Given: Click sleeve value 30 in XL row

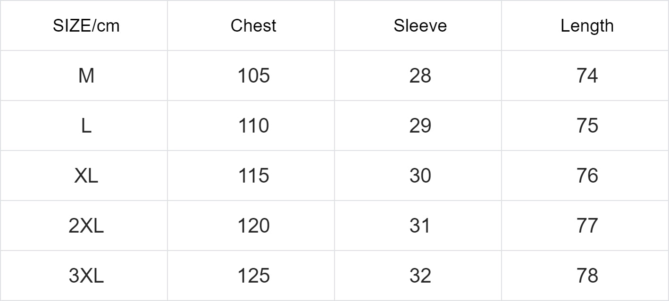Looking at the screenshot, I should (x=420, y=176).
